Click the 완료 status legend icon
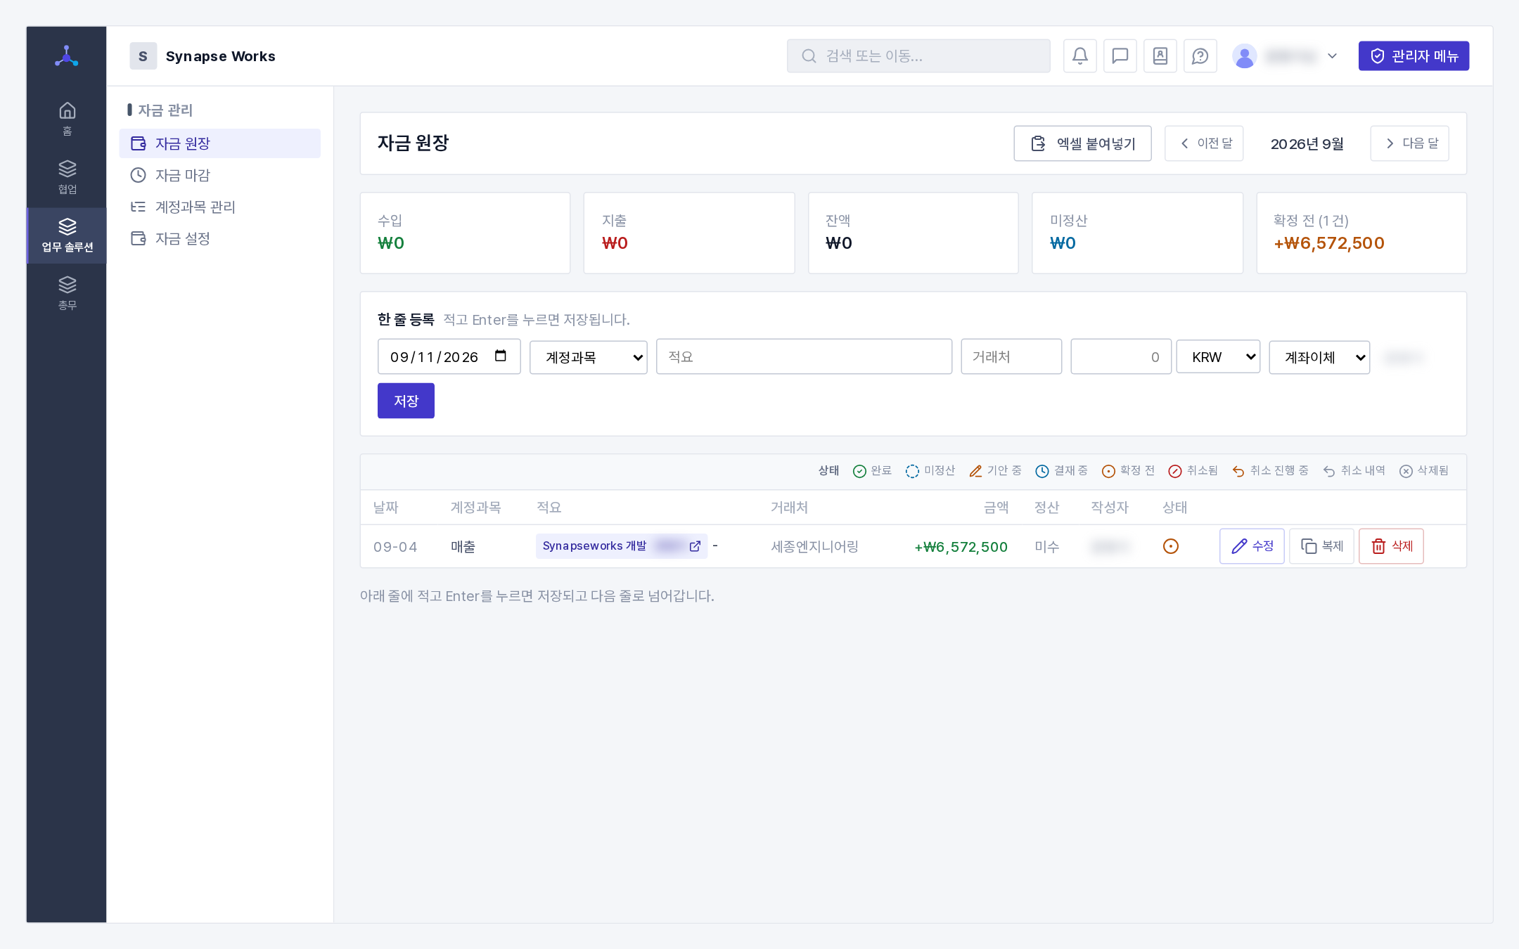Viewport: 1519px width, 949px height. pyautogui.click(x=859, y=471)
